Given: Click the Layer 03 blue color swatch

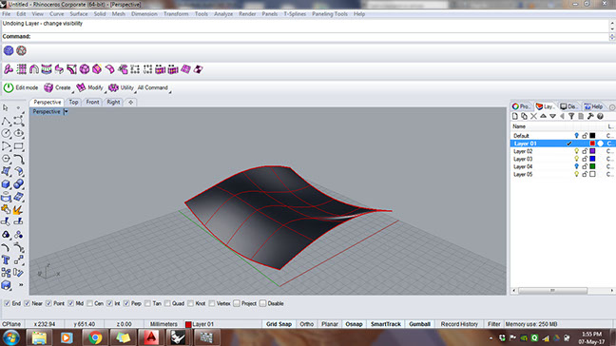Looking at the screenshot, I should pyautogui.click(x=592, y=159).
